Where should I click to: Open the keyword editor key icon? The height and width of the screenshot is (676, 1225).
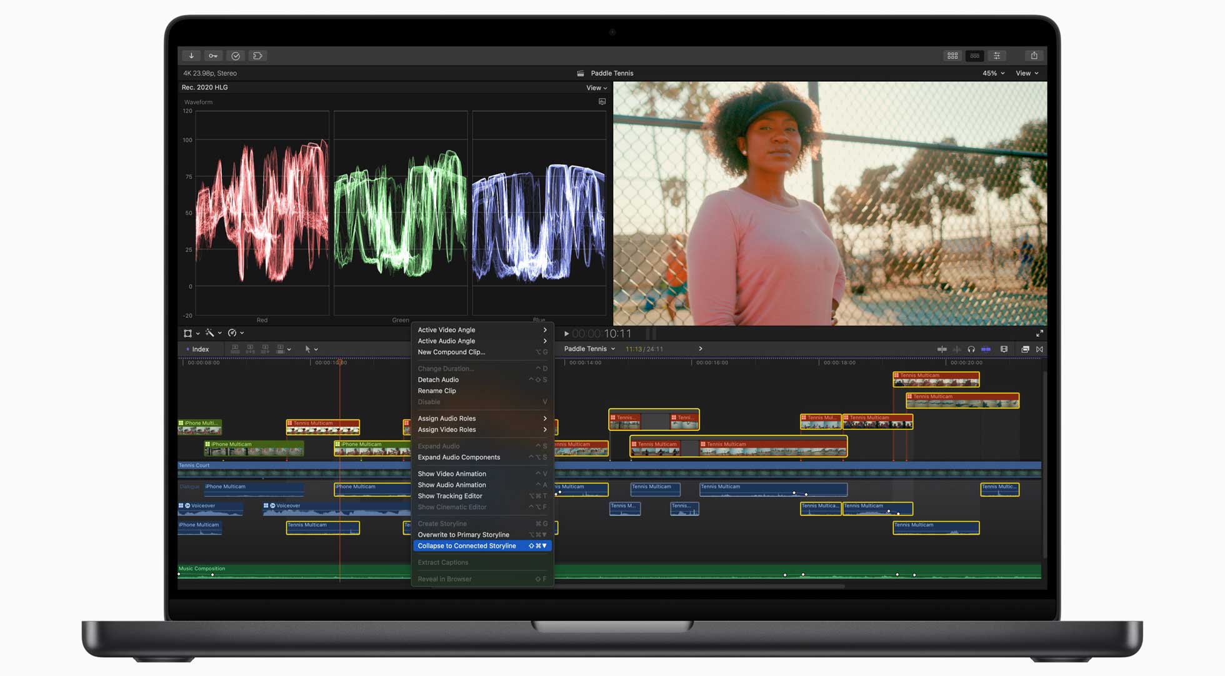coord(213,56)
